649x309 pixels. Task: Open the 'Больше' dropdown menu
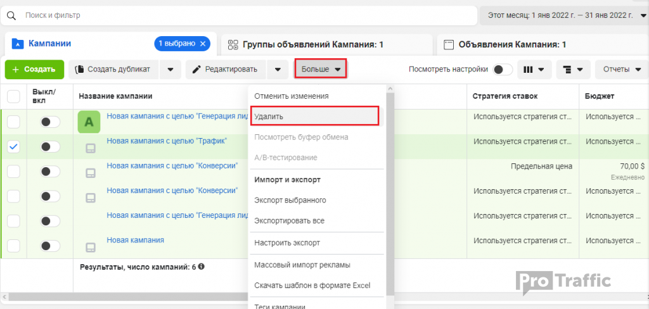(321, 69)
